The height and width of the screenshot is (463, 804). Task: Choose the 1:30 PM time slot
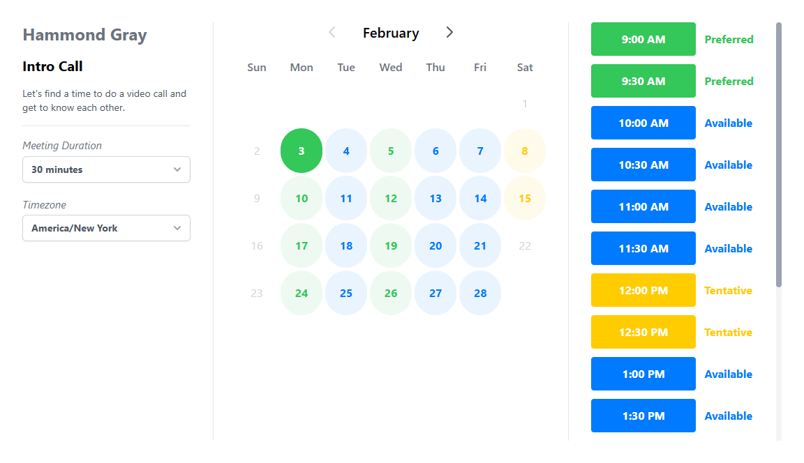(x=643, y=416)
